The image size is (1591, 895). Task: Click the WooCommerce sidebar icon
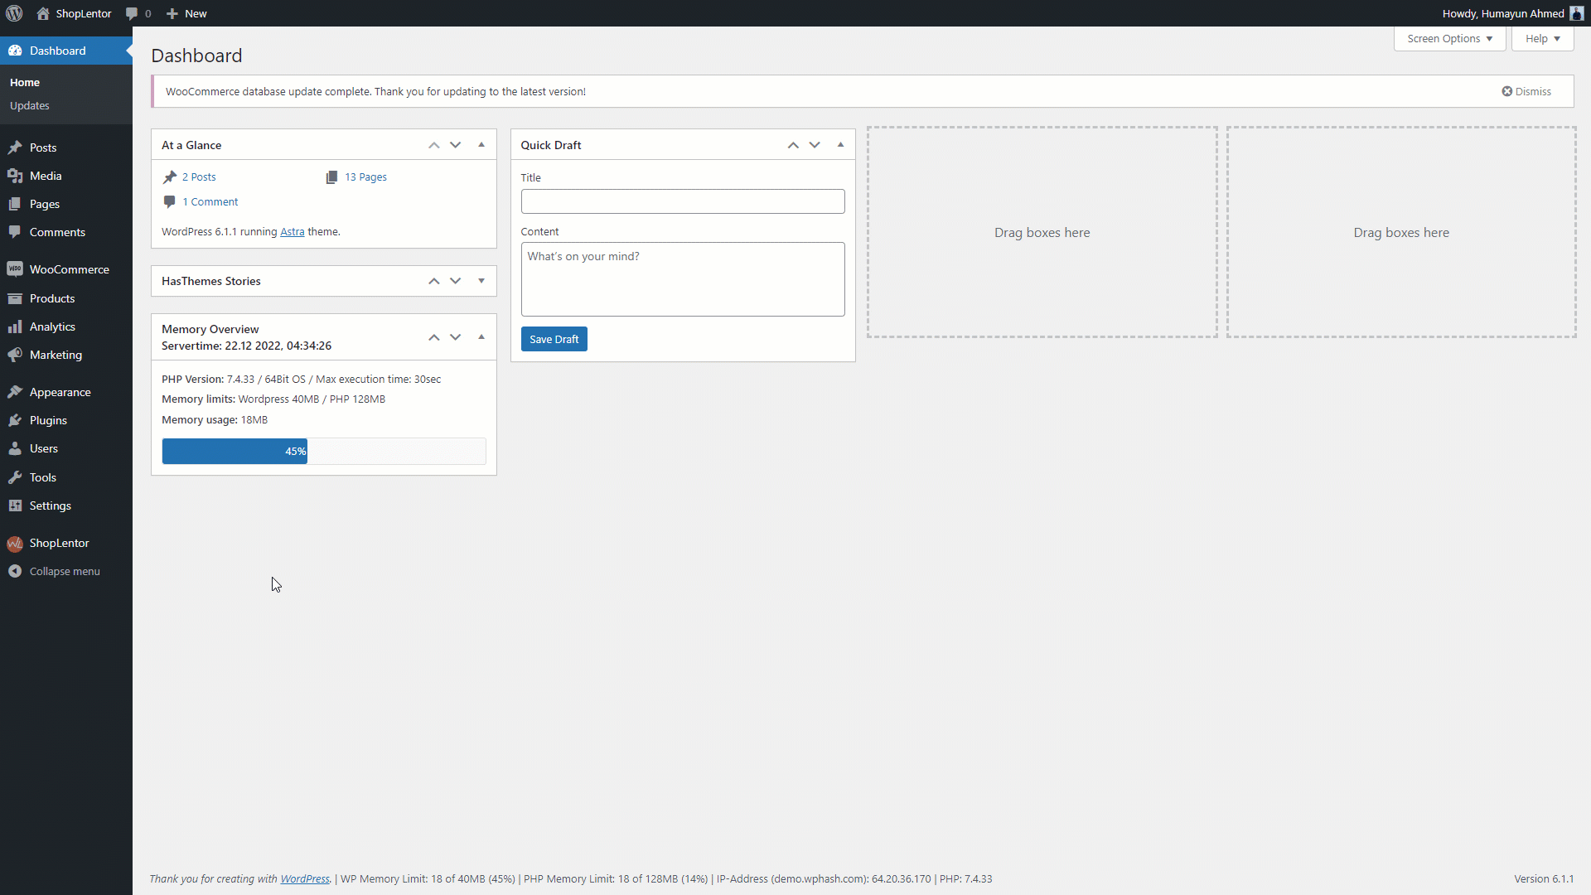(x=15, y=269)
